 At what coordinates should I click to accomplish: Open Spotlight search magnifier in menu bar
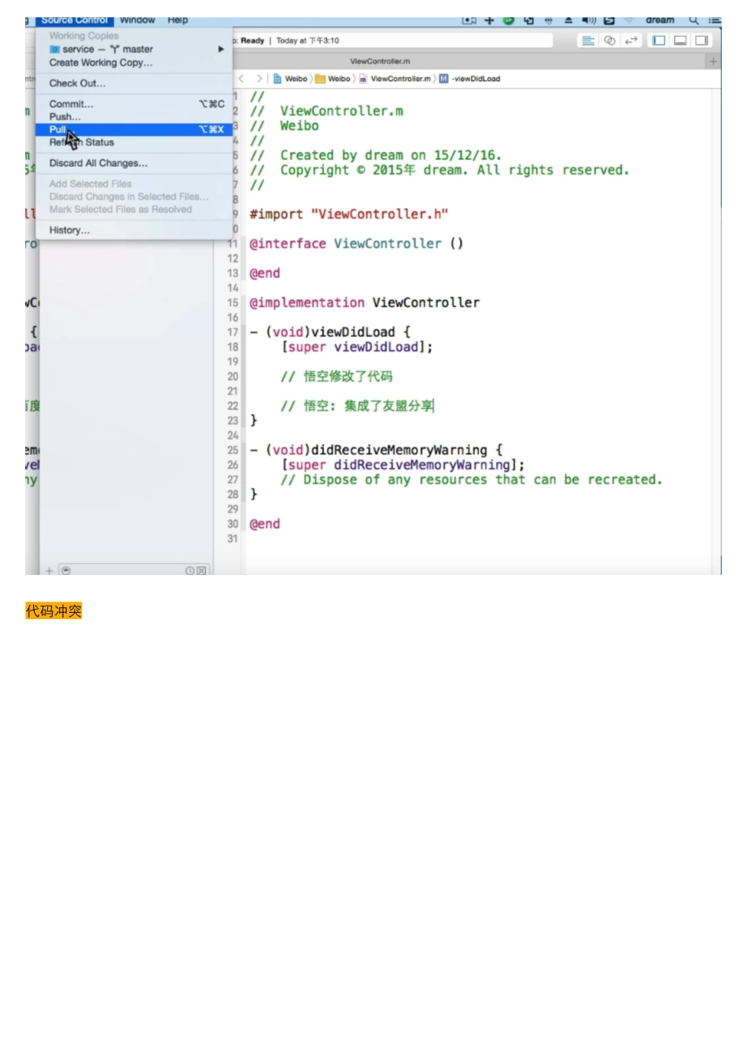point(694,20)
